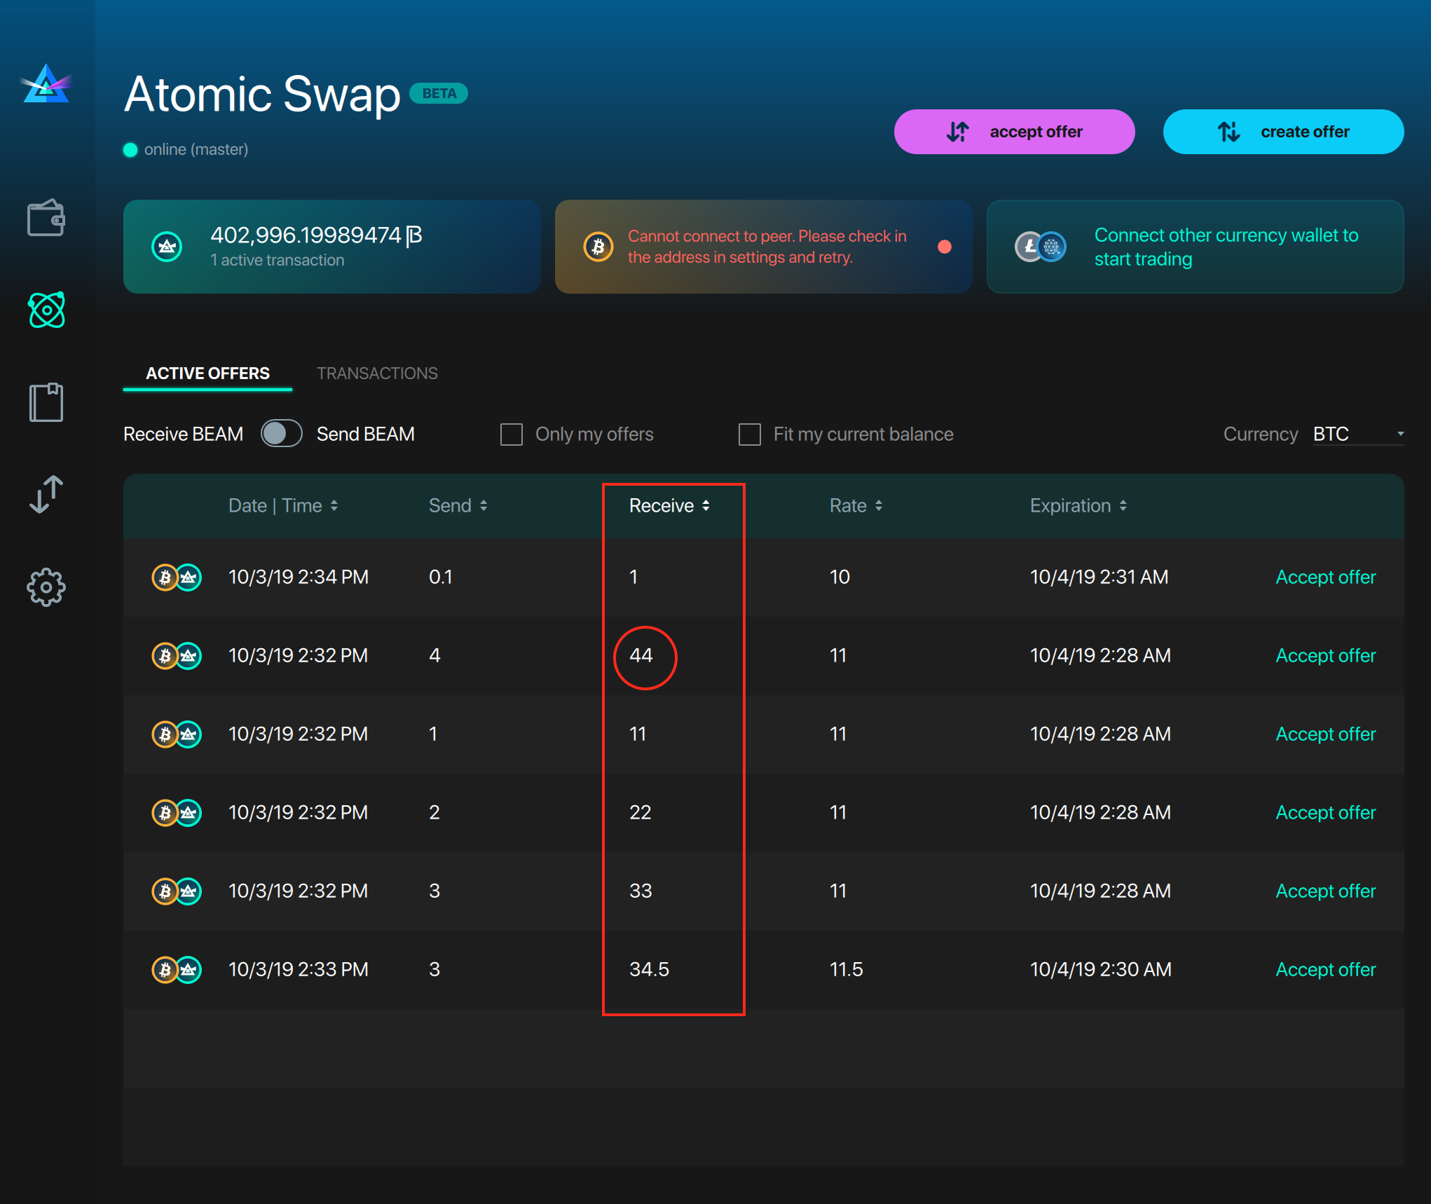Viewport: 1431px width, 1204px height.
Task: Switch to the TRANSACTIONS tab
Action: [377, 374]
